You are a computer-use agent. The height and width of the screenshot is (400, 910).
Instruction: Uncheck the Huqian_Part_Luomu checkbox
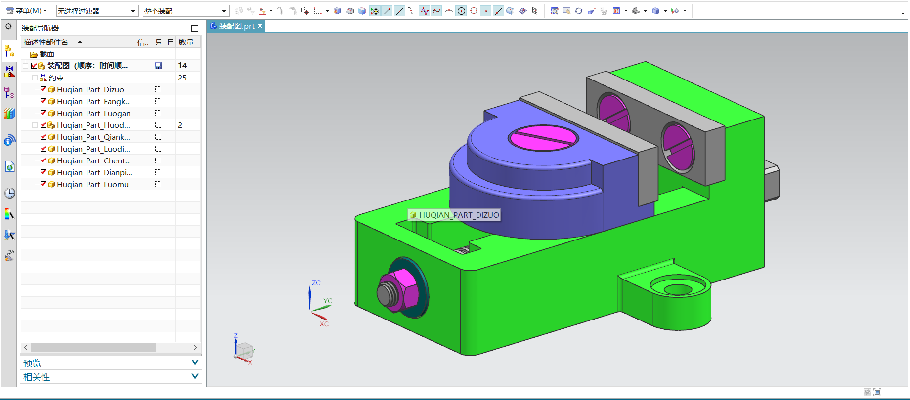click(43, 184)
